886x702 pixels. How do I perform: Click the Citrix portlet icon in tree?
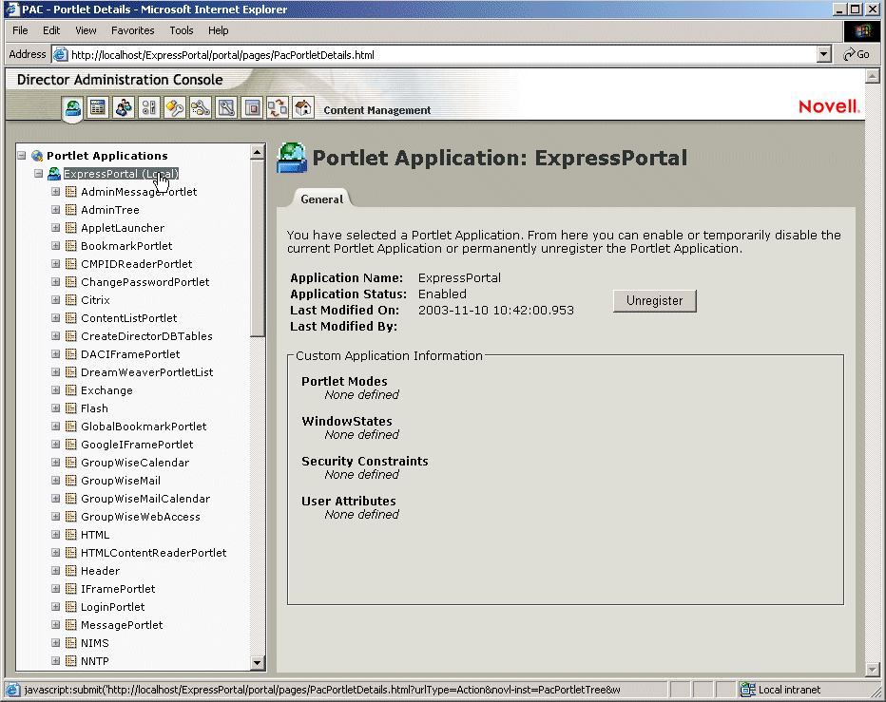coord(71,300)
